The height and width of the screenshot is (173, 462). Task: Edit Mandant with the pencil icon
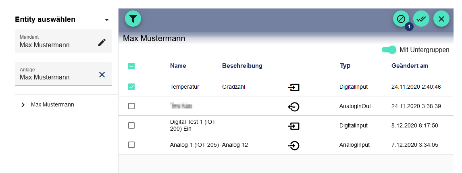102,42
